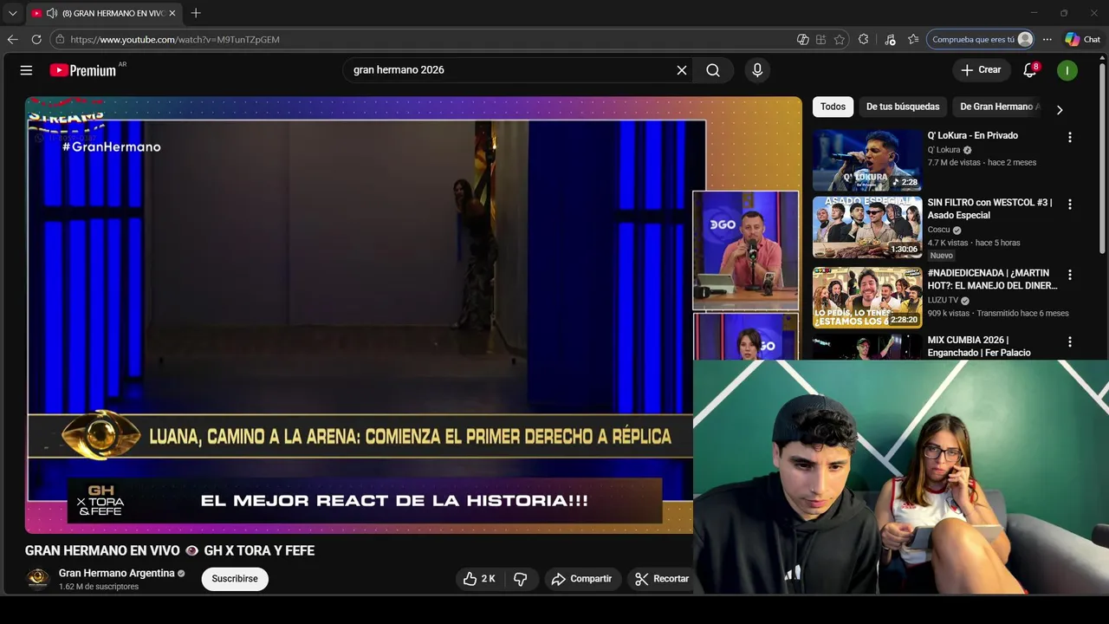
Task: Open the LUZU TV channel name
Action: tap(943, 300)
